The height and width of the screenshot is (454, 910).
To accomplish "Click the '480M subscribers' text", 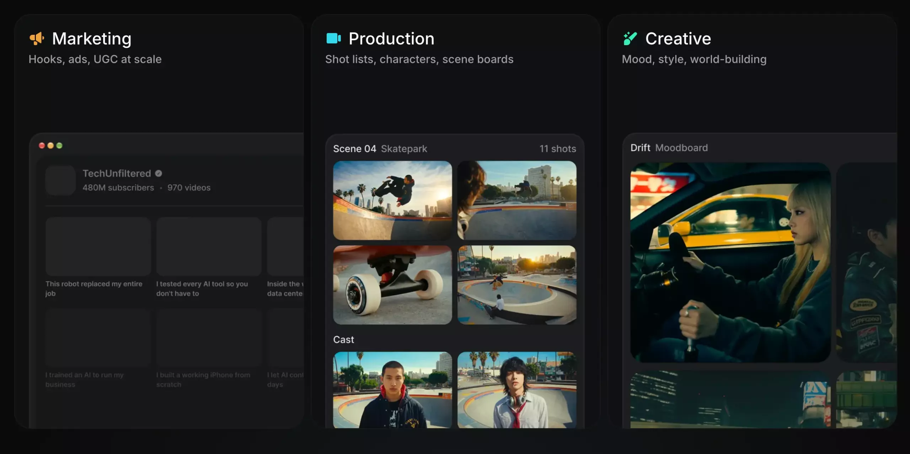I will [118, 187].
